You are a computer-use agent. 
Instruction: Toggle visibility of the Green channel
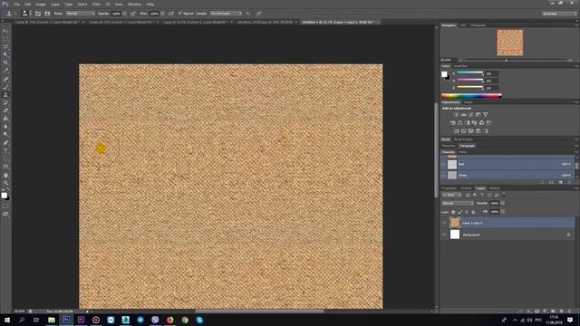click(443, 175)
